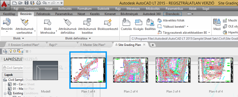Screen dimensions: 238x97
Task: Open the Módosítás menu
Action: click(x=153, y=9)
